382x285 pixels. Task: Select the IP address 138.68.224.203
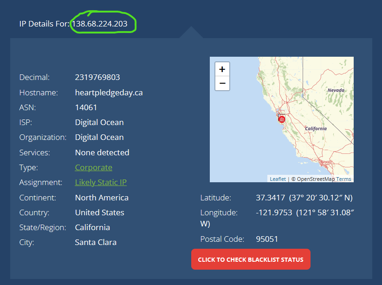pos(99,24)
